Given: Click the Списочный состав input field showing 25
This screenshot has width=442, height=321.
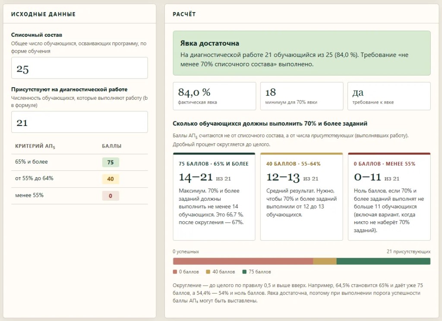Looking at the screenshot, I should tap(79, 68).
